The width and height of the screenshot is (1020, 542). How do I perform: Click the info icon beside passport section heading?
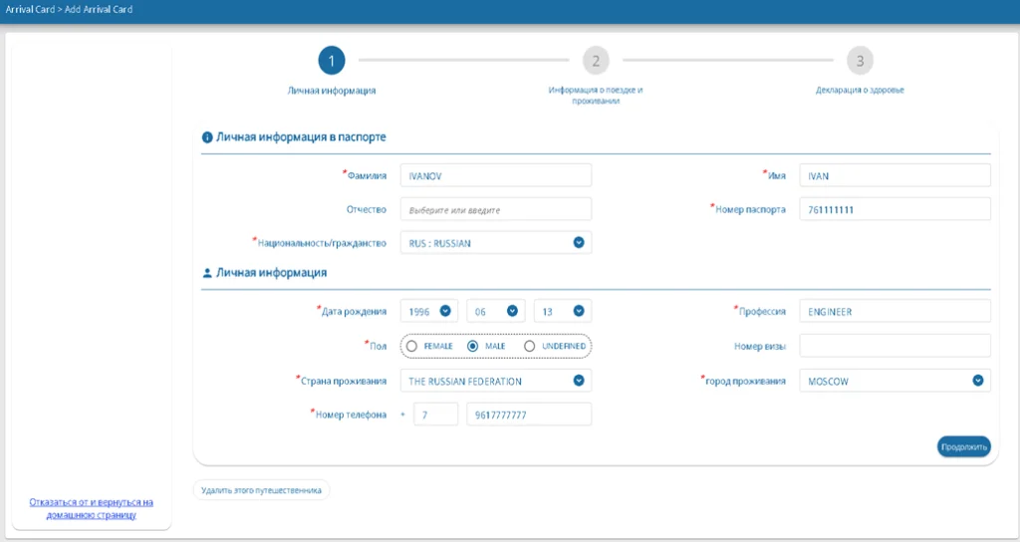(x=207, y=137)
